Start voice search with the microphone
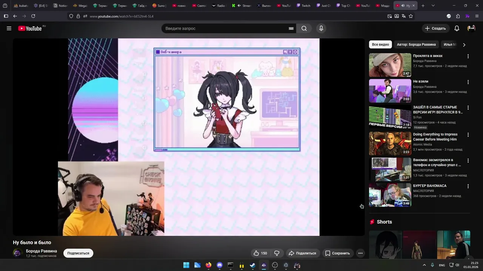 tap(321, 28)
